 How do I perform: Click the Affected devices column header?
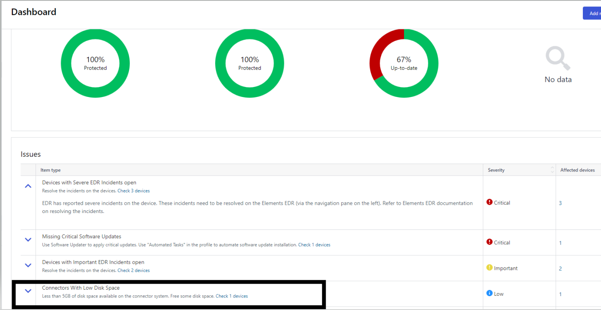(x=578, y=170)
